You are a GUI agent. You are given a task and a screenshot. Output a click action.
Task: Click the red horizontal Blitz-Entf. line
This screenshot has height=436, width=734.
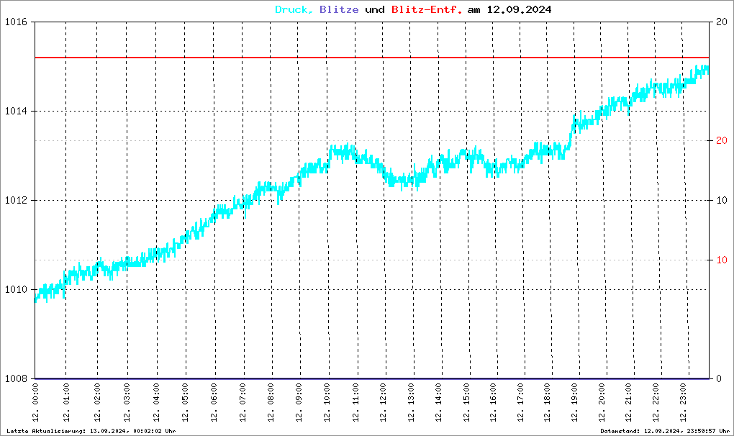(372, 58)
